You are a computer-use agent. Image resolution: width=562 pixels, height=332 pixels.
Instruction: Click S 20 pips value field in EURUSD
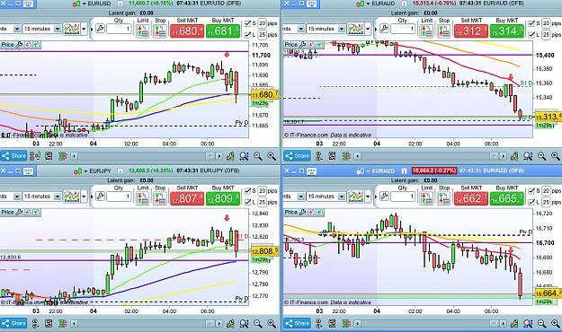(x=263, y=23)
